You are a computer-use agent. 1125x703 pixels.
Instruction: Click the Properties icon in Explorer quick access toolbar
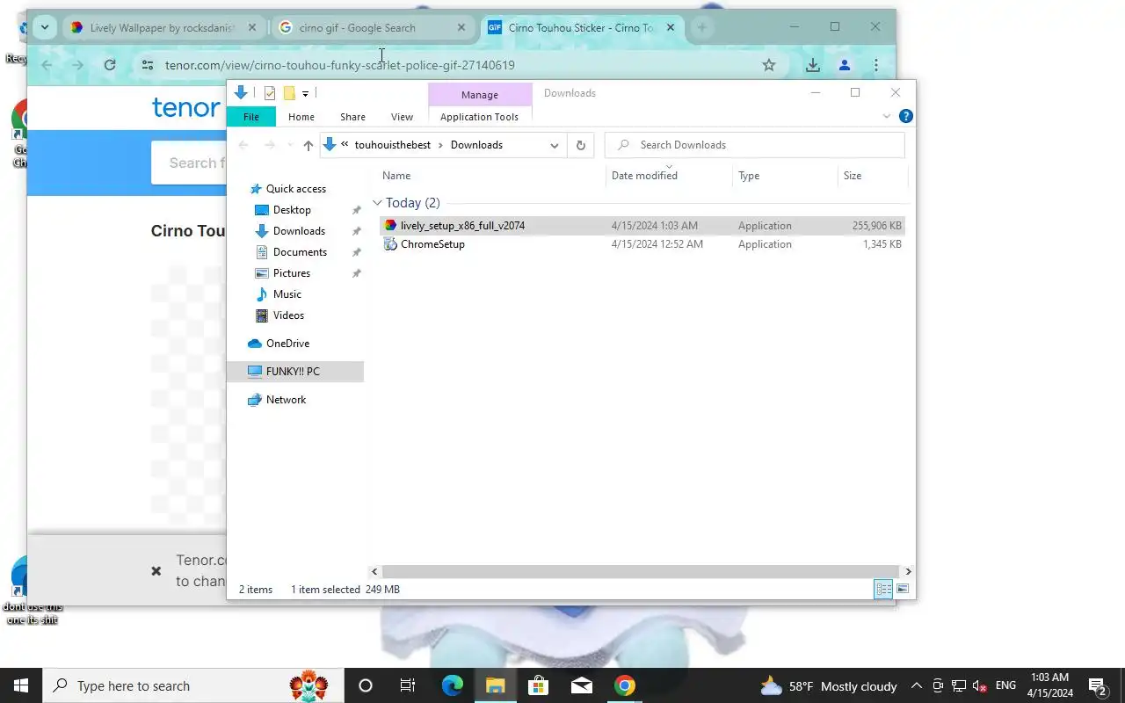(x=270, y=93)
